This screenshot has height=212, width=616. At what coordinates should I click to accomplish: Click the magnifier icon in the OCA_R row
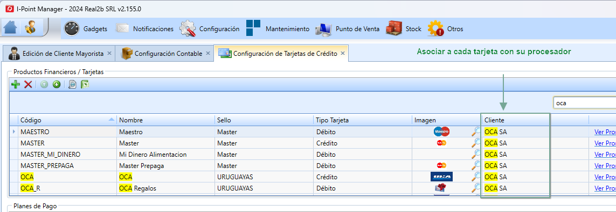coord(476,188)
